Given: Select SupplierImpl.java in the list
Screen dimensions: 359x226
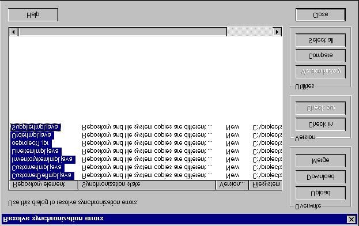Looking at the screenshot, I should pyautogui.click(x=36, y=127).
